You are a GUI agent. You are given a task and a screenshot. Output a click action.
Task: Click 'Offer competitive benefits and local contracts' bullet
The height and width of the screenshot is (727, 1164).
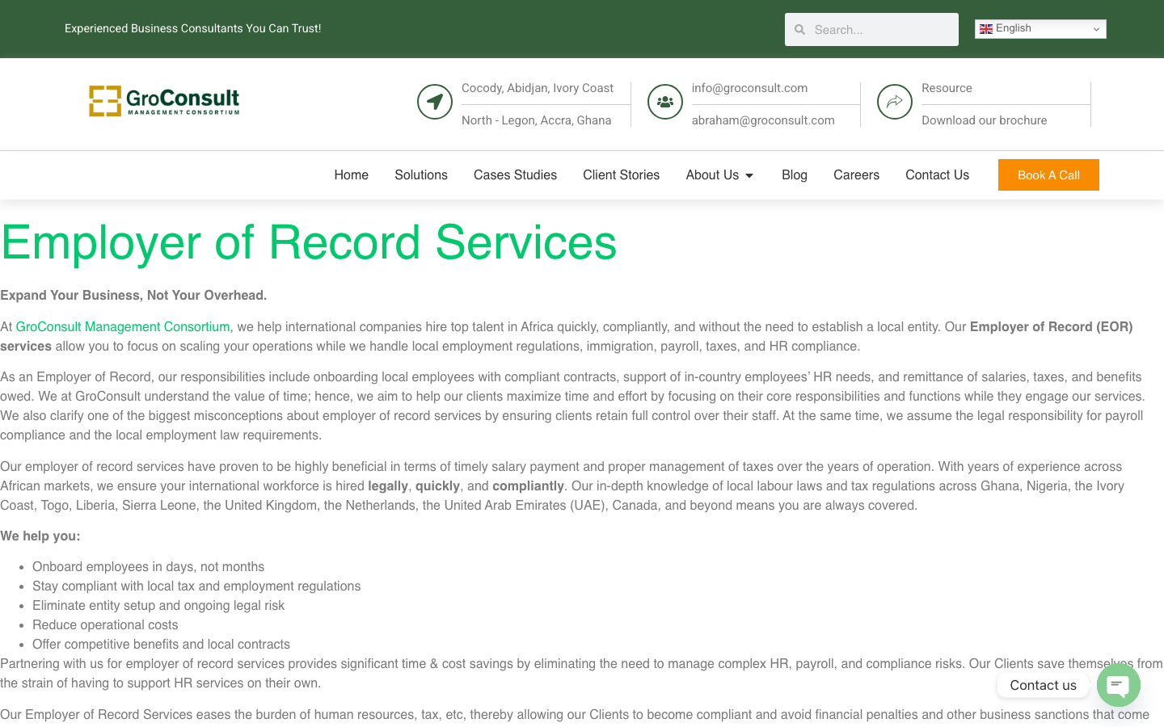coord(161,644)
